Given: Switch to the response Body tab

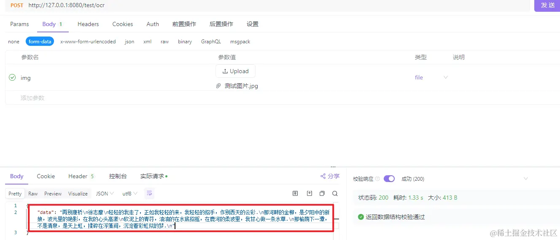Looking at the screenshot, I should 17,176.
